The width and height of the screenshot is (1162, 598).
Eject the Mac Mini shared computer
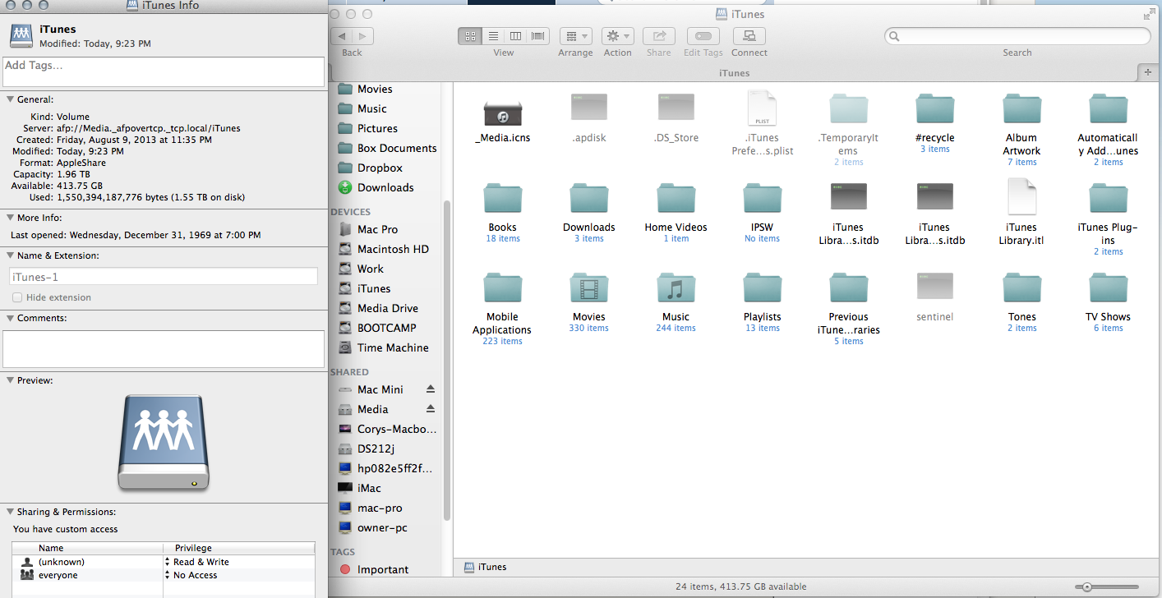tap(430, 389)
